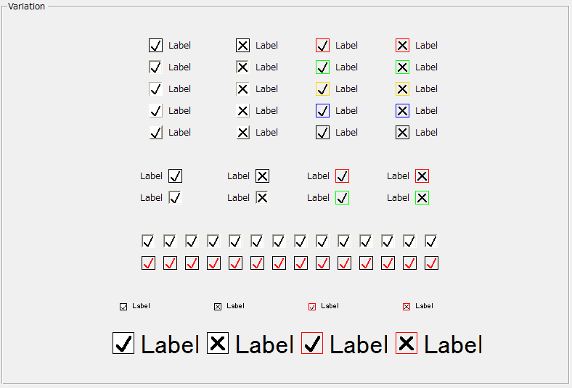
Task: Toggle the large red-bordered X checkbox
Action: 406,343
